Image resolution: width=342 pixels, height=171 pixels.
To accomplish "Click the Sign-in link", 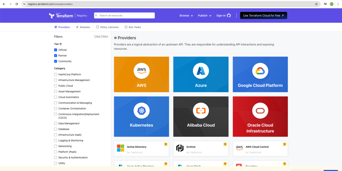I will coord(221,16).
